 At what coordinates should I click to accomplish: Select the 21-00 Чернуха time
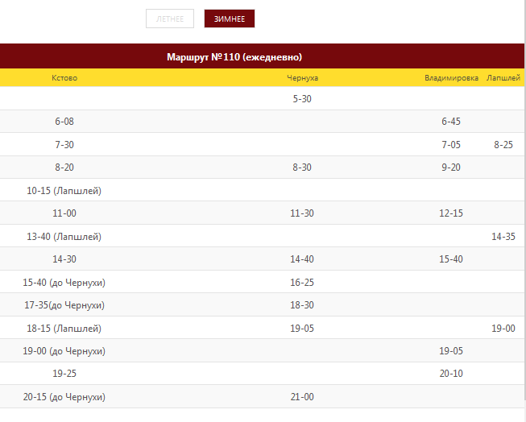point(302,397)
